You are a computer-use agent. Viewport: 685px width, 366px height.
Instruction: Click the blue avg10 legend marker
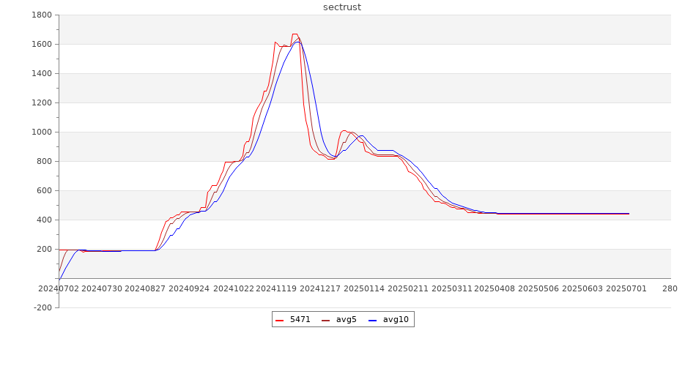pyautogui.click(x=372, y=320)
